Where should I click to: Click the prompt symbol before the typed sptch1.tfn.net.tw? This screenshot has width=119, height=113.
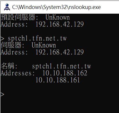[2, 38]
